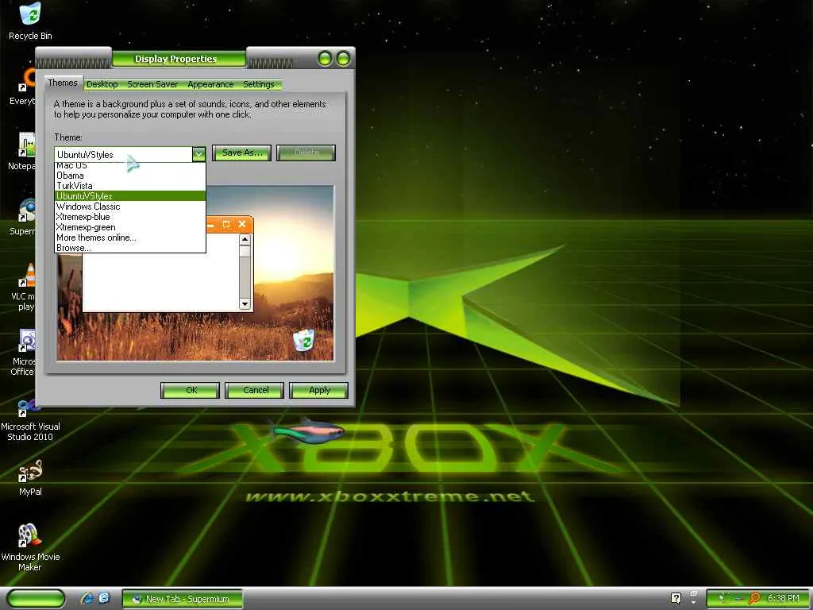Select highlighted UbuntuVStyles list entry
This screenshot has height=610, width=813.
coord(130,196)
